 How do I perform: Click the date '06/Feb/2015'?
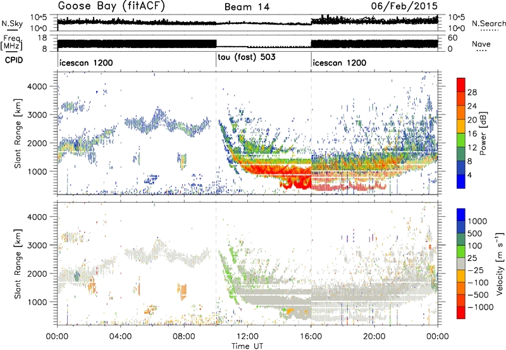[x=404, y=6]
